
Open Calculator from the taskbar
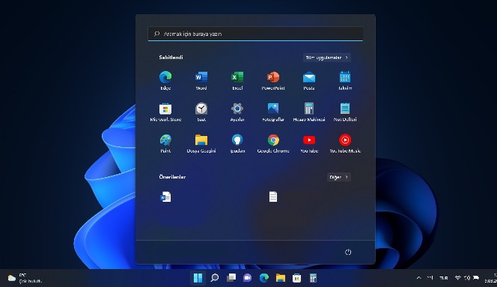point(313,278)
